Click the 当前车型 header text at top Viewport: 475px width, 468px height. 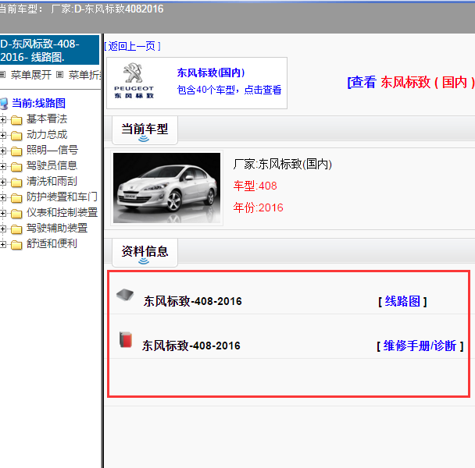(82, 9)
